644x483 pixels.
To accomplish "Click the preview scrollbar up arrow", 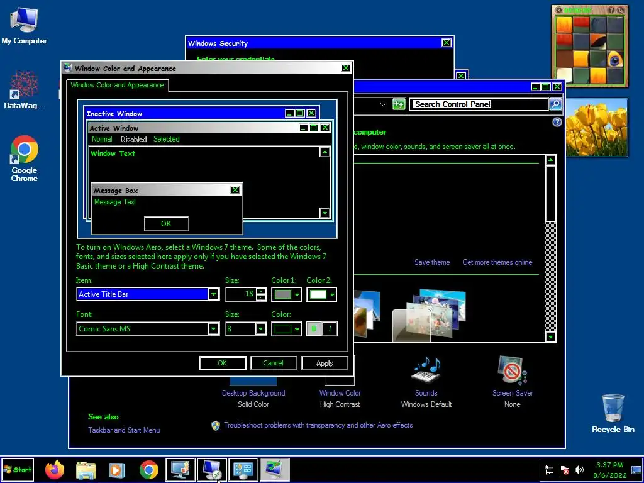I will [325, 152].
